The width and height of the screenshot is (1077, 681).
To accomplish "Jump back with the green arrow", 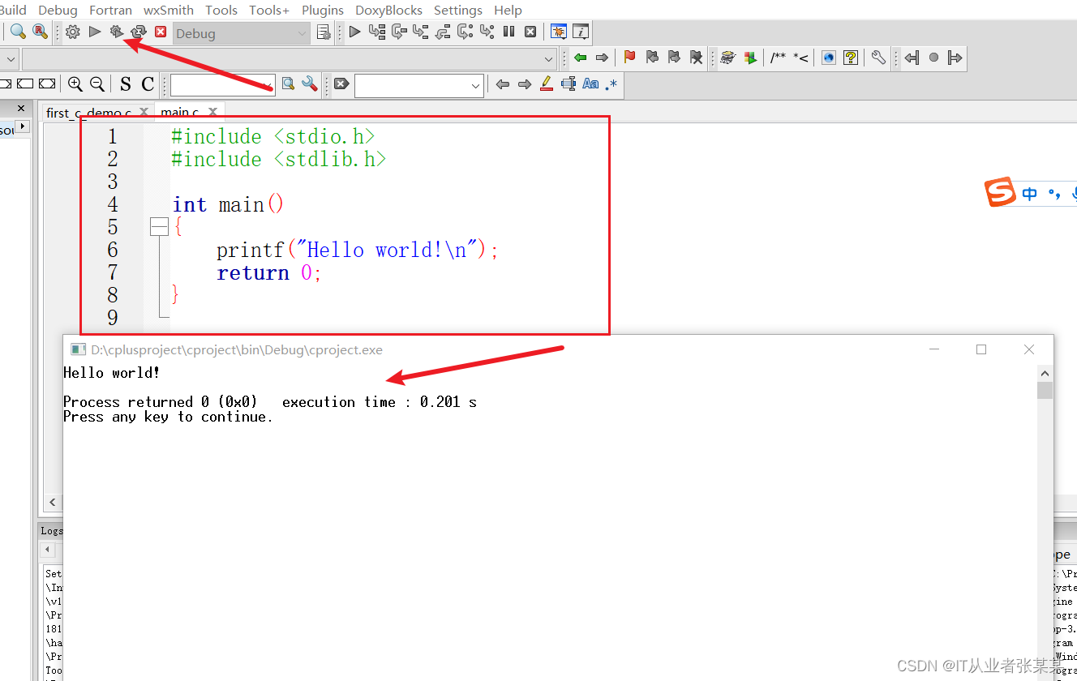I will [580, 58].
